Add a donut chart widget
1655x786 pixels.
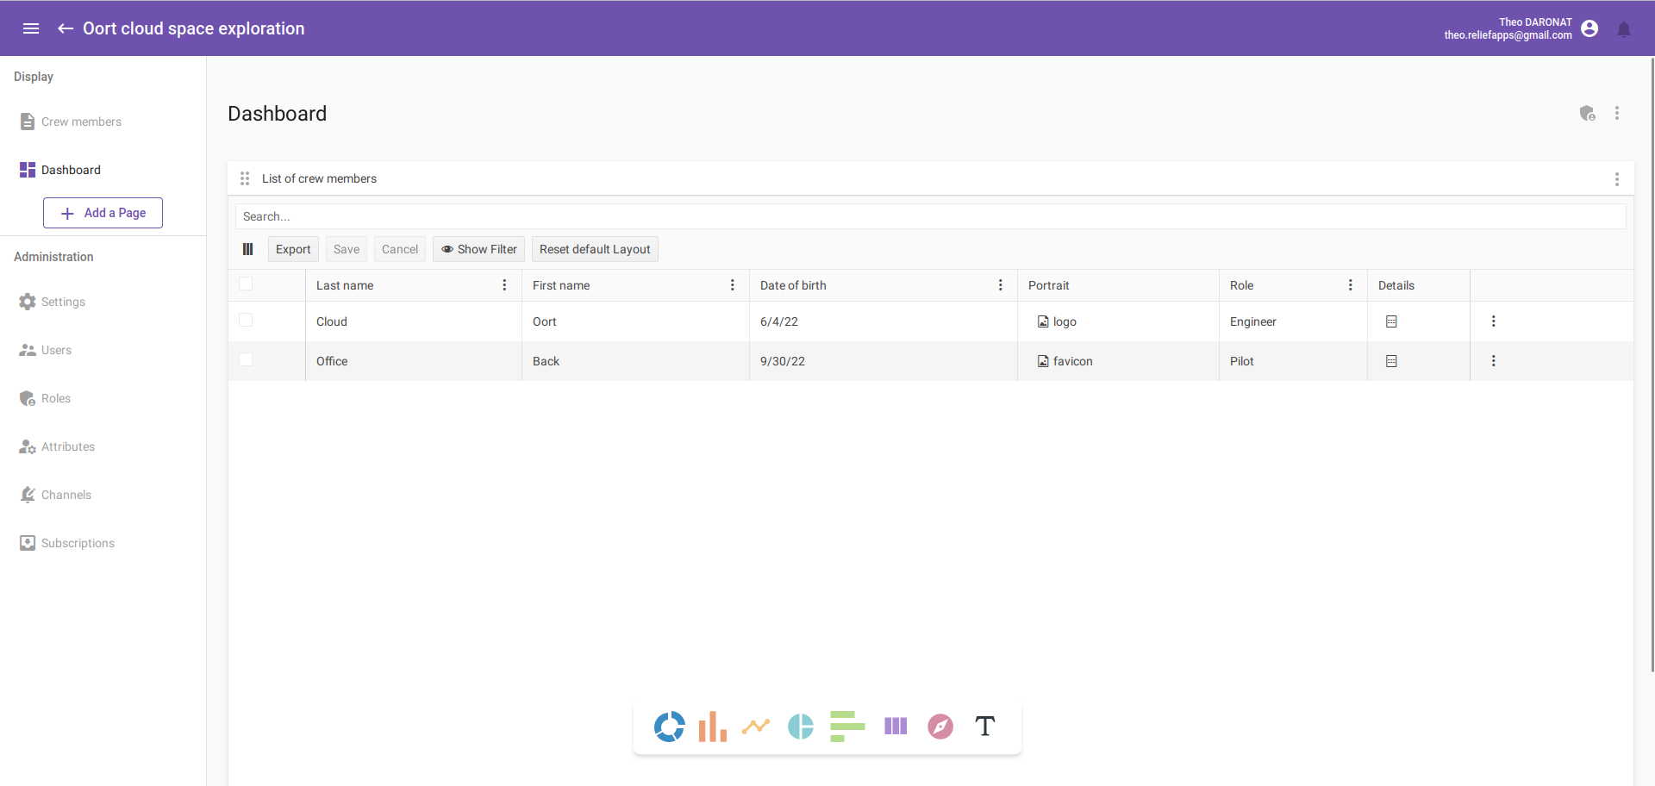tap(669, 727)
